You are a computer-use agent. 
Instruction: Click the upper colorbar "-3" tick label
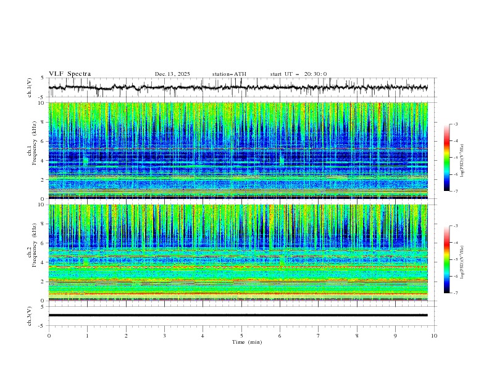(x=456, y=124)
